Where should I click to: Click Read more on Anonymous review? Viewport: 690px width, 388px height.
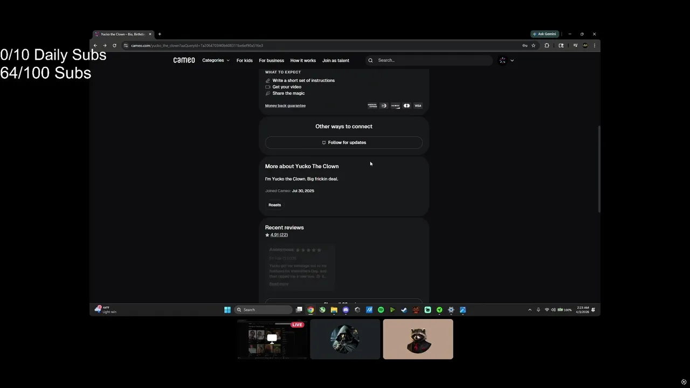(279, 284)
